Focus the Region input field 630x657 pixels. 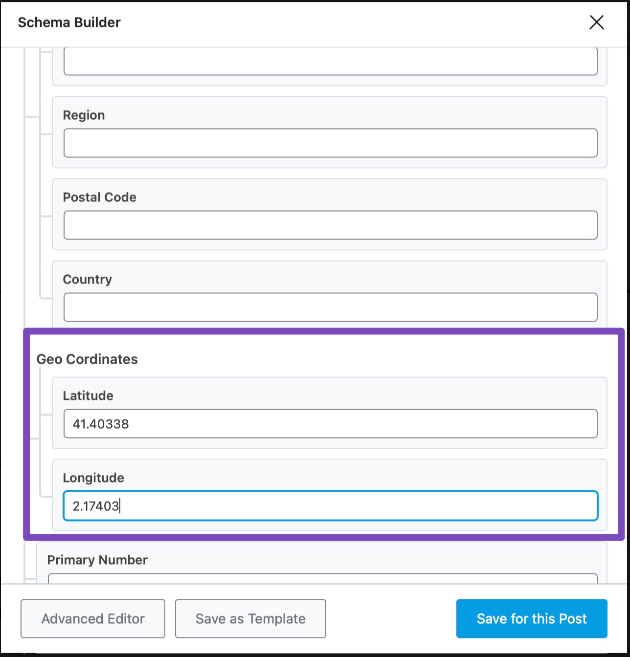tap(330, 143)
